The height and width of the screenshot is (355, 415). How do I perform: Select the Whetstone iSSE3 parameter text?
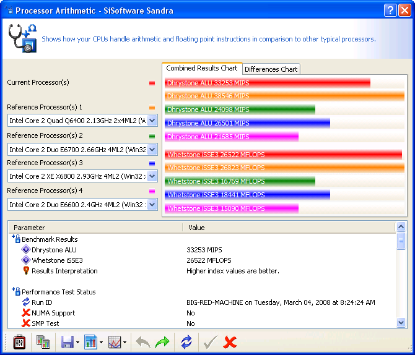(57, 260)
